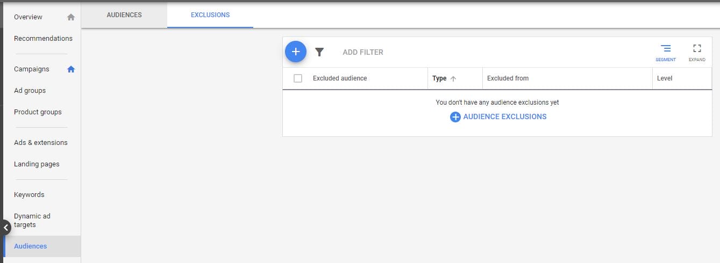Click the Excluded audience column header
720x263 pixels.
tap(340, 78)
